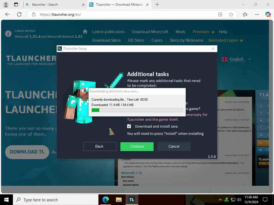274x205 pixels.
Task: Open Download Minecraft menu item
Action: click(x=150, y=32)
